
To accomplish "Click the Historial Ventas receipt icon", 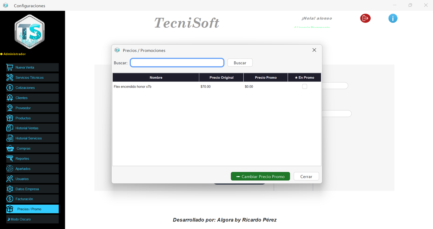I will (x=10, y=128).
